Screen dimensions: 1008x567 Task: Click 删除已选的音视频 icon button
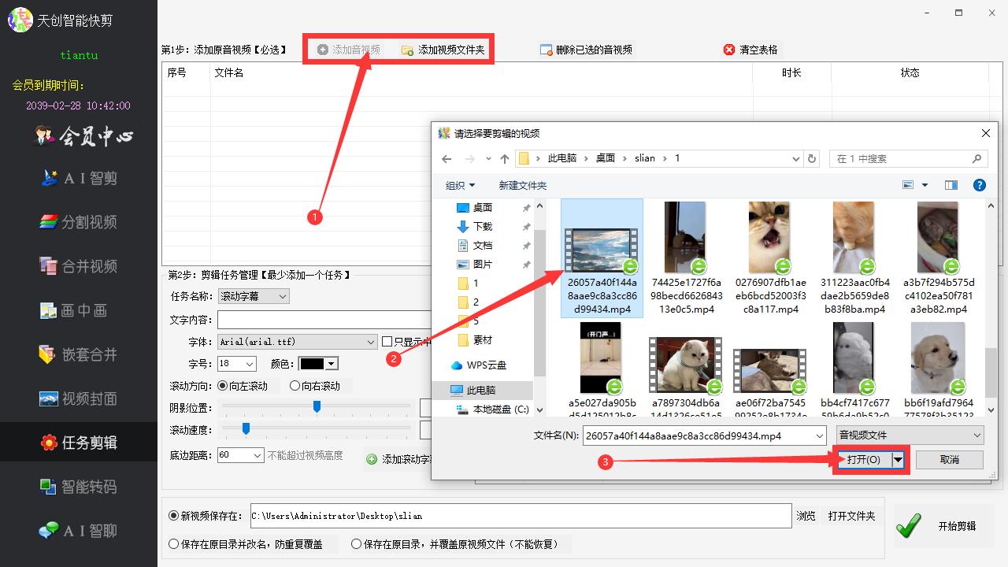coord(546,50)
